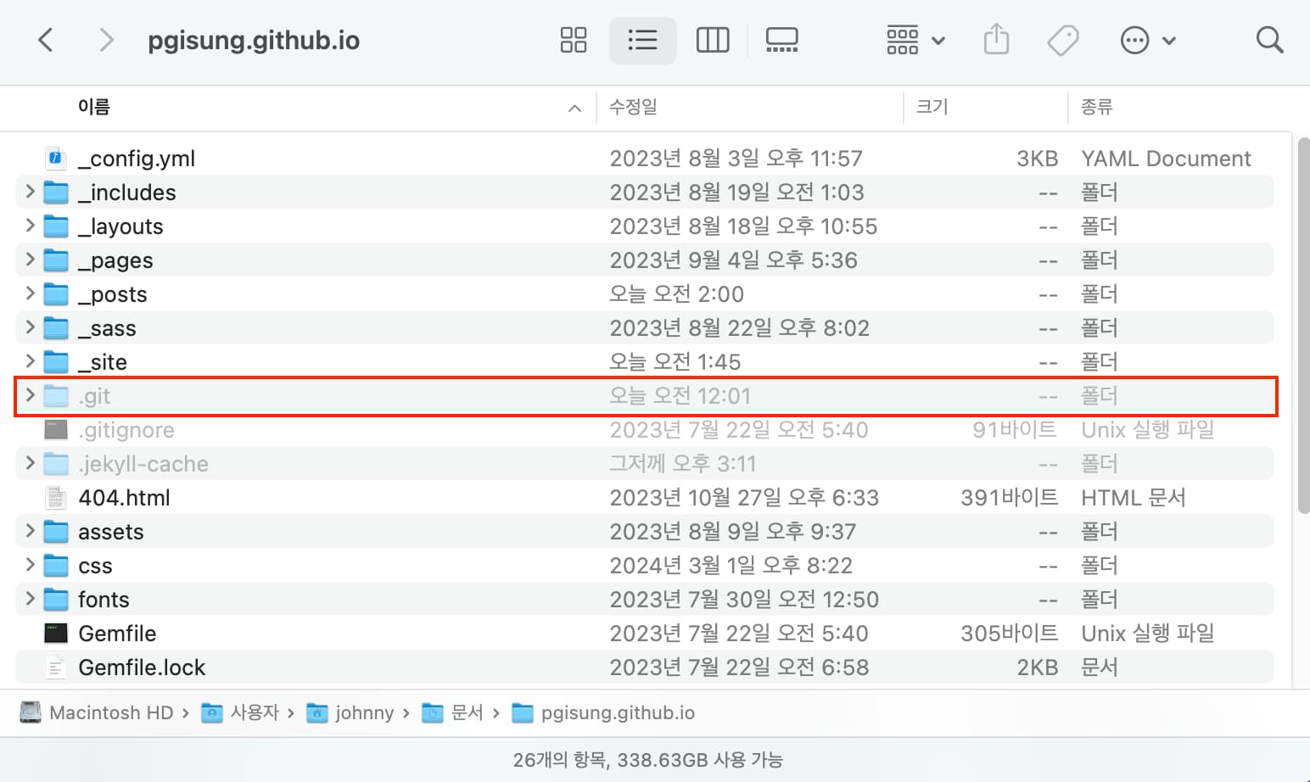Screen dimensions: 1310x782
Task: Expand the _posts folder disclosure triangle
Action: coord(29,293)
